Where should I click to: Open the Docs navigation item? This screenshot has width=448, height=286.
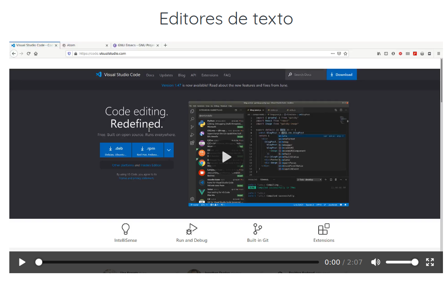150,75
